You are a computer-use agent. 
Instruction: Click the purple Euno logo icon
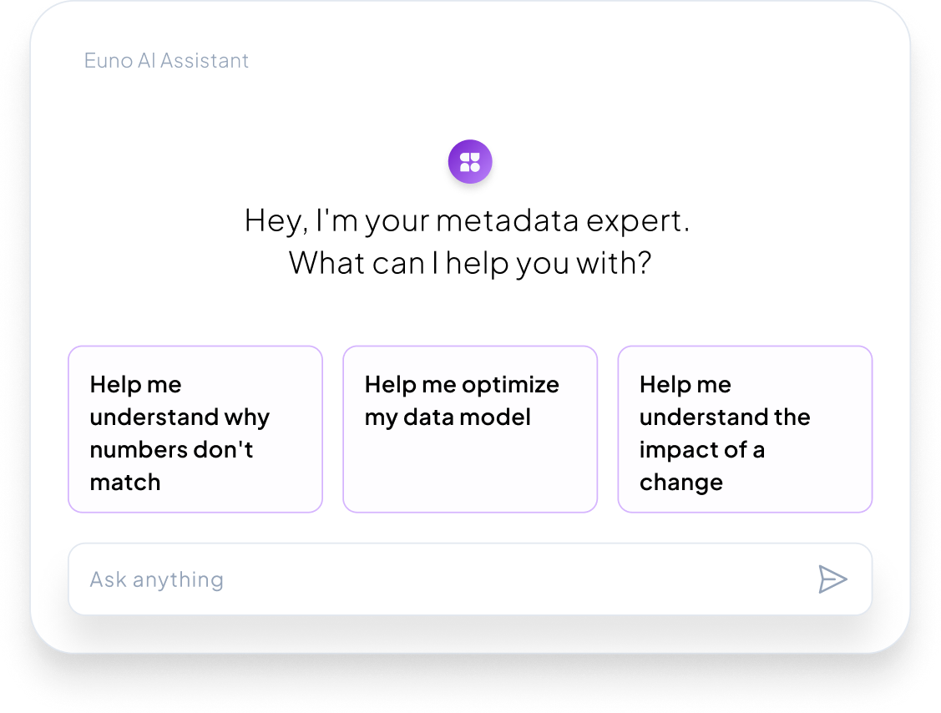(470, 161)
